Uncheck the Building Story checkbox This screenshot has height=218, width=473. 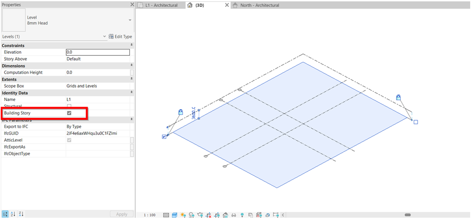(x=69, y=113)
